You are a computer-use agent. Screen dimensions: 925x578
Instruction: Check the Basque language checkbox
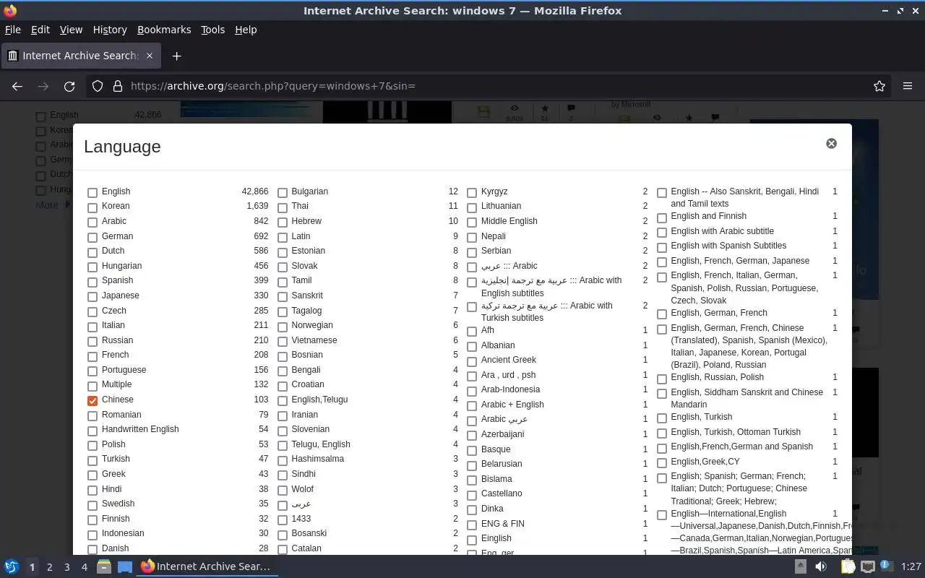tap(472, 451)
